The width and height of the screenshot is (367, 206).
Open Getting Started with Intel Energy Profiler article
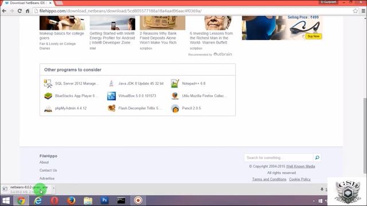(x=112, y=38)
